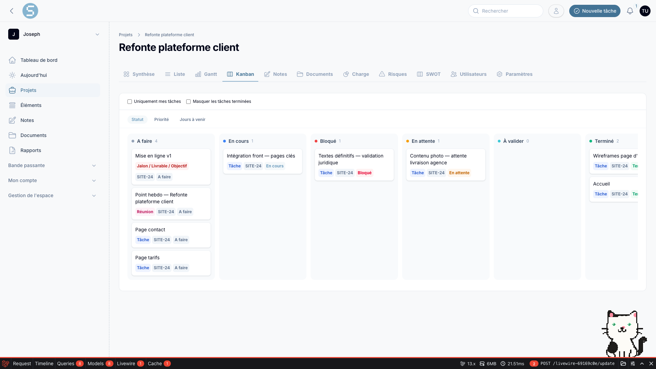The image size is (656, 369).
Task: Open the Paramètres tab
Action: [515, 74]
